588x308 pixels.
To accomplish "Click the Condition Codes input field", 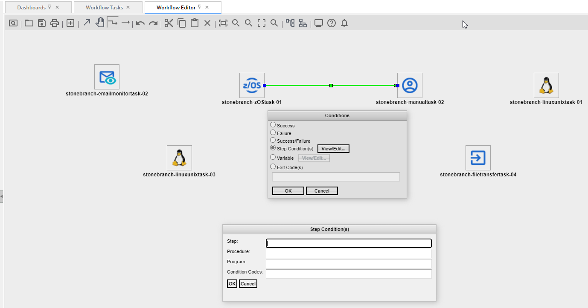I will click(349, 273).
